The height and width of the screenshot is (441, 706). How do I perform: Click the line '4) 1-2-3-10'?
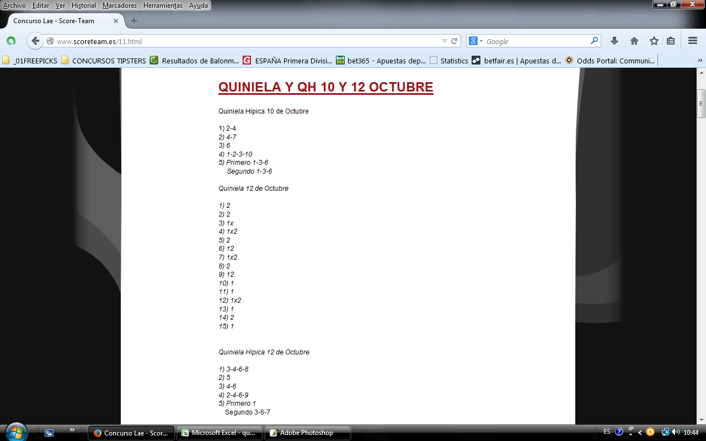click(236, 154)
